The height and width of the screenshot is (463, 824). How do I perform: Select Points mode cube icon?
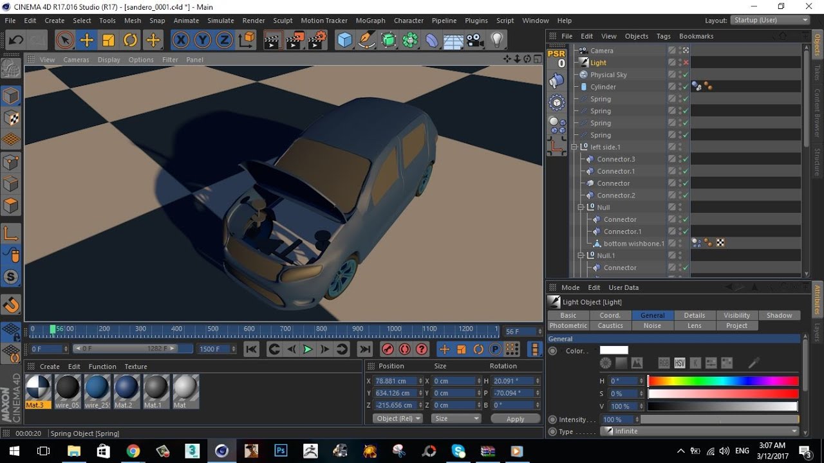[11, 162]
